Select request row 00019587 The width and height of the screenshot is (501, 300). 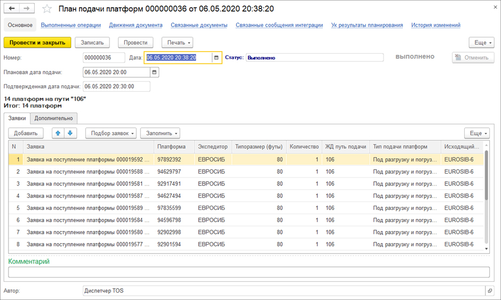coord(246,196)
